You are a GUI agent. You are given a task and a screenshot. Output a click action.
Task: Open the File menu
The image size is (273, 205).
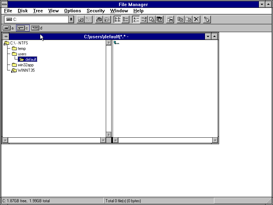tap(8, 11)
